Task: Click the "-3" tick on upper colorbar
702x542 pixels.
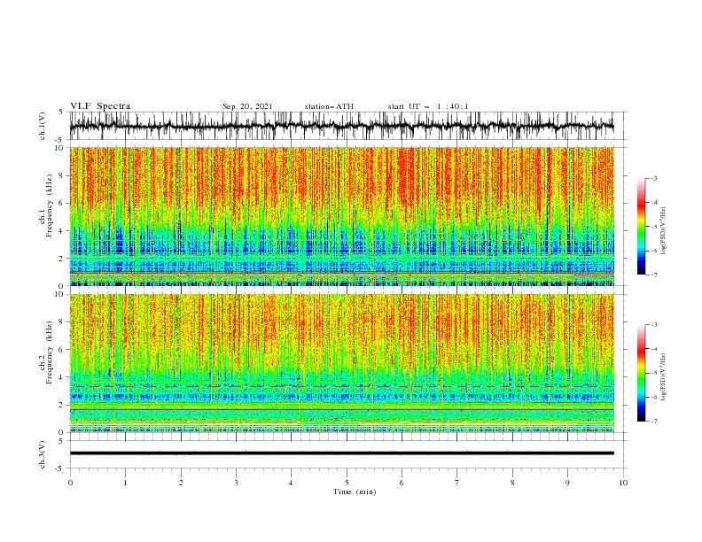Action: (x=653, y=178)
